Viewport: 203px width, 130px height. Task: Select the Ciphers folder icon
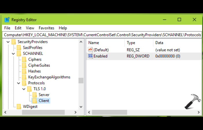coord(24,60)
